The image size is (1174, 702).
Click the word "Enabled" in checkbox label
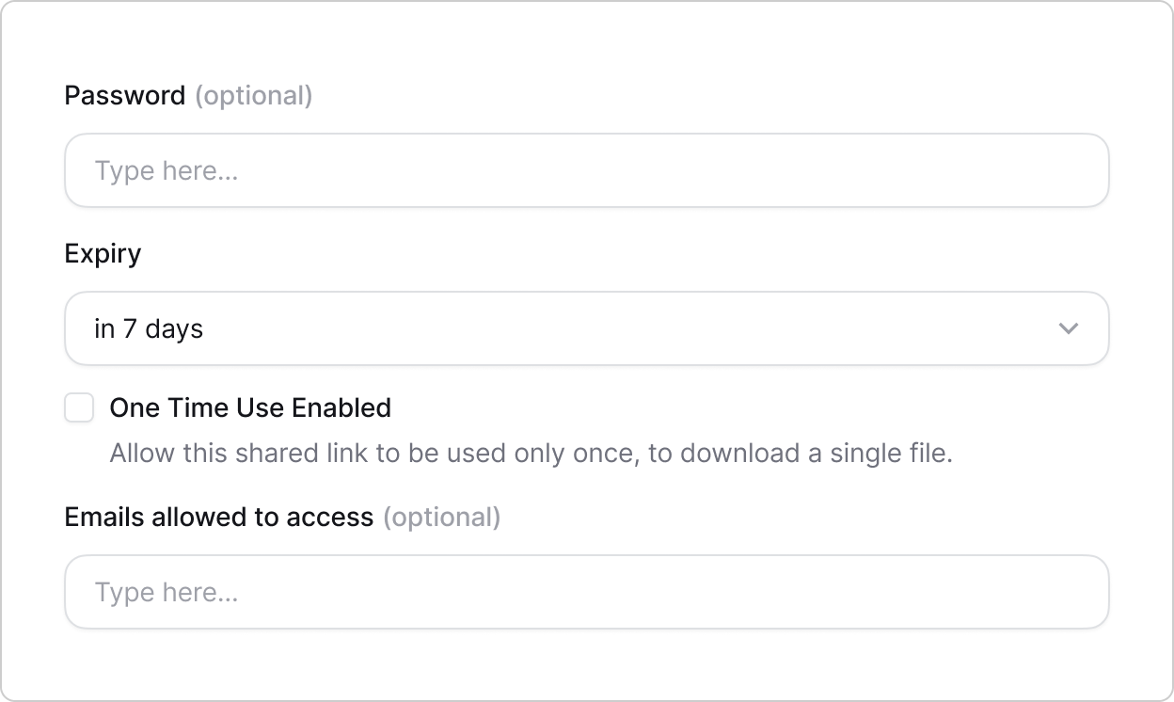341,407
